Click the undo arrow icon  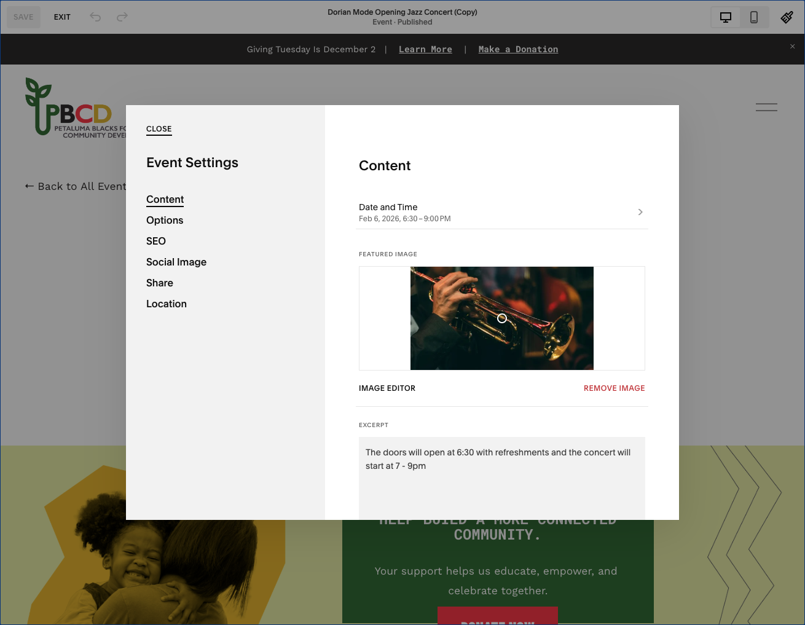click(95, 17)
